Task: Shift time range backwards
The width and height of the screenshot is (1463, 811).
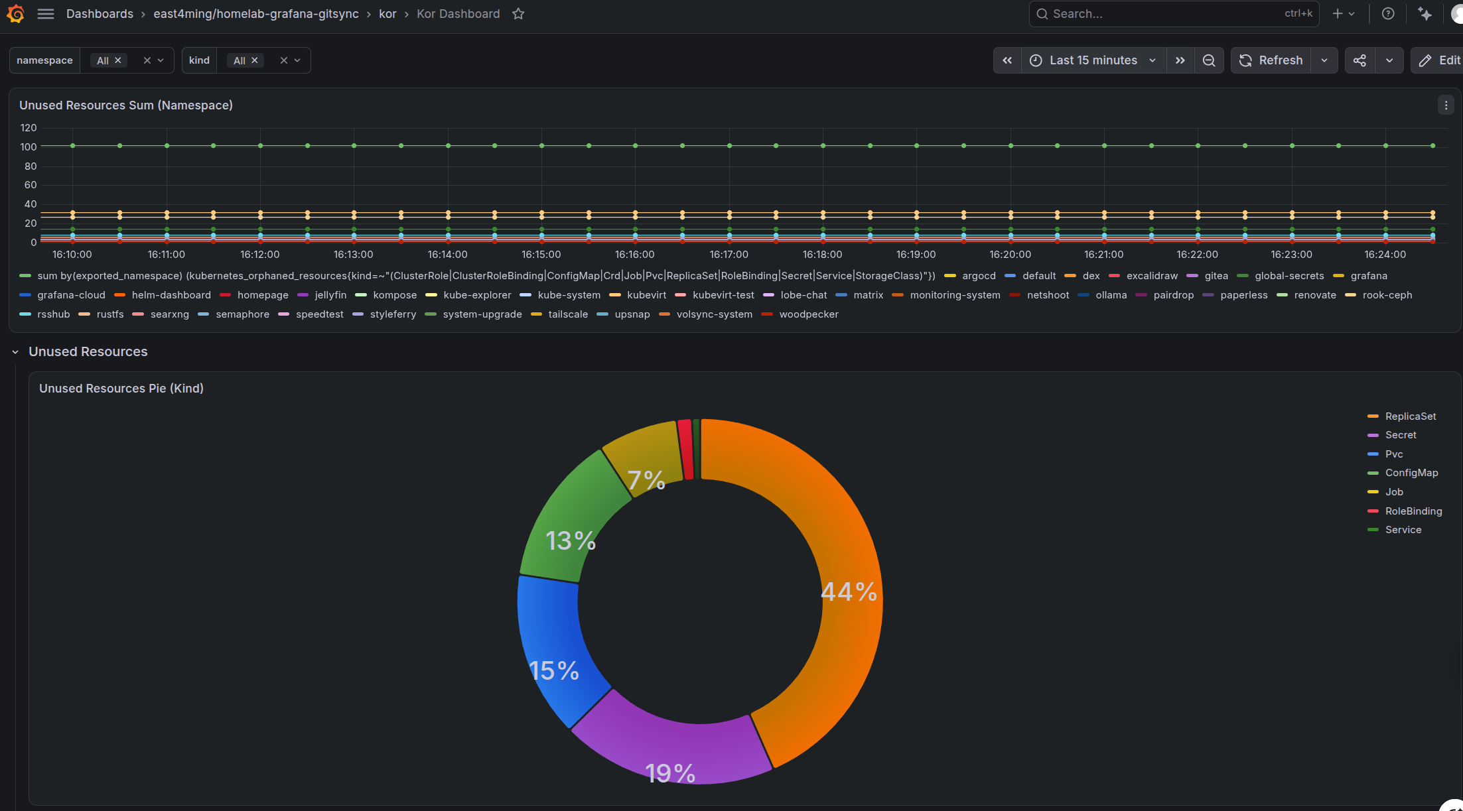Action: [1007, 60]
